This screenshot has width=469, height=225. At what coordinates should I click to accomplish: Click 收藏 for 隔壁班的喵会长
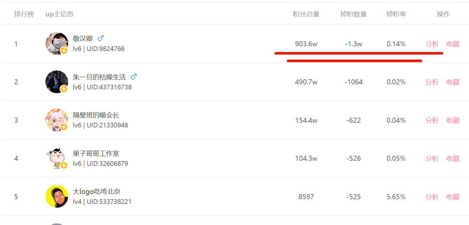click(x=453, y=120)
